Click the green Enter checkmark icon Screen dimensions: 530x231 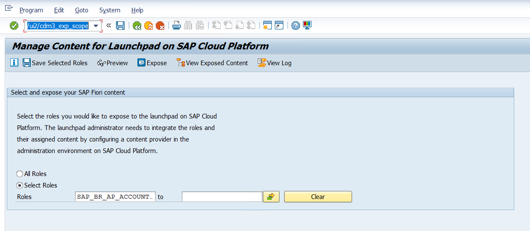[x=14, y=26]
